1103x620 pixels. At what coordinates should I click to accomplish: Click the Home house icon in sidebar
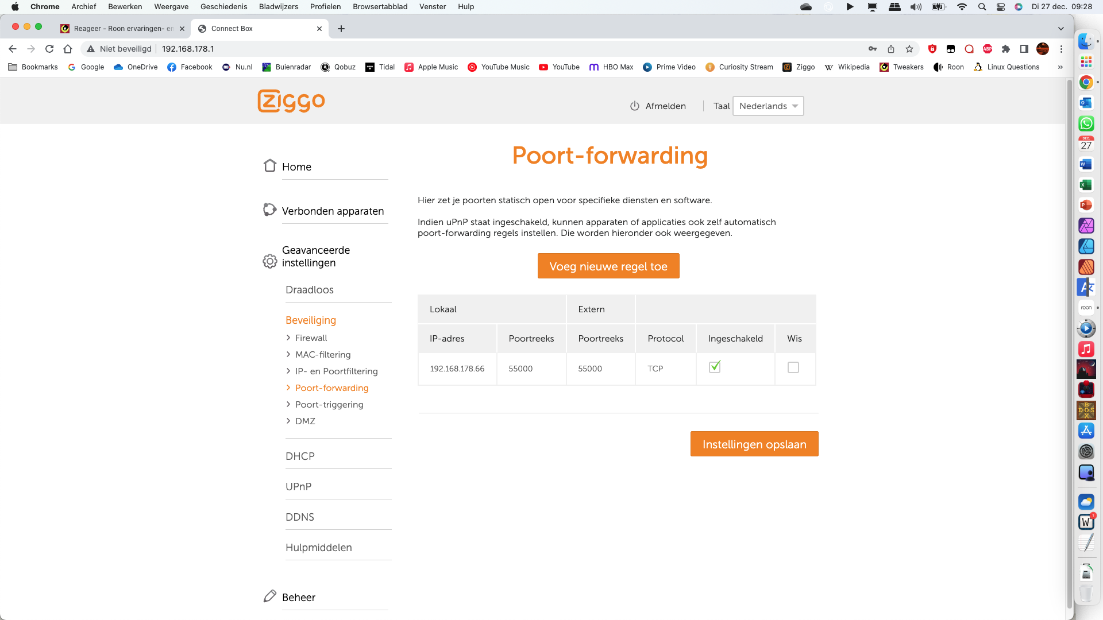(270, 166)
